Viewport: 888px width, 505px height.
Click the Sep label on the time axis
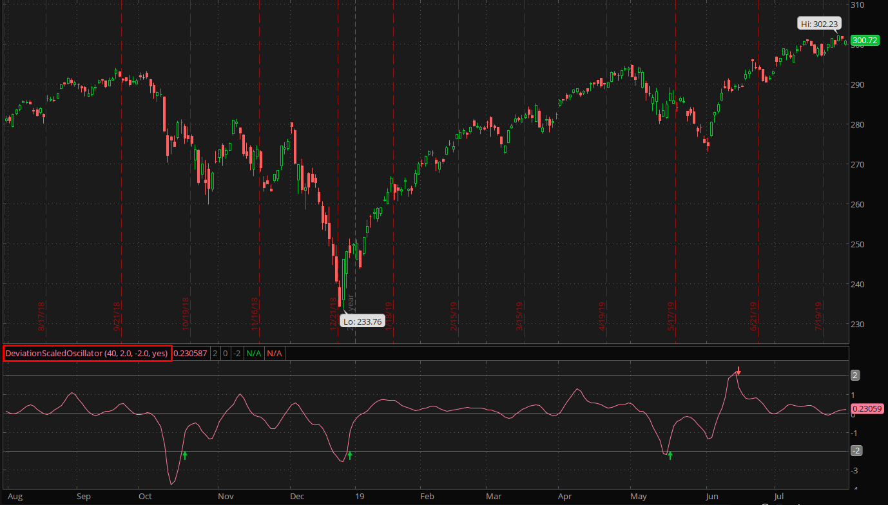83,497
